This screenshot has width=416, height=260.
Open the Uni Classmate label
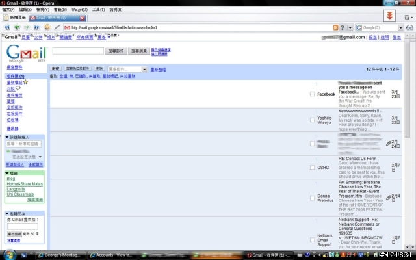[x=20, y=194]
